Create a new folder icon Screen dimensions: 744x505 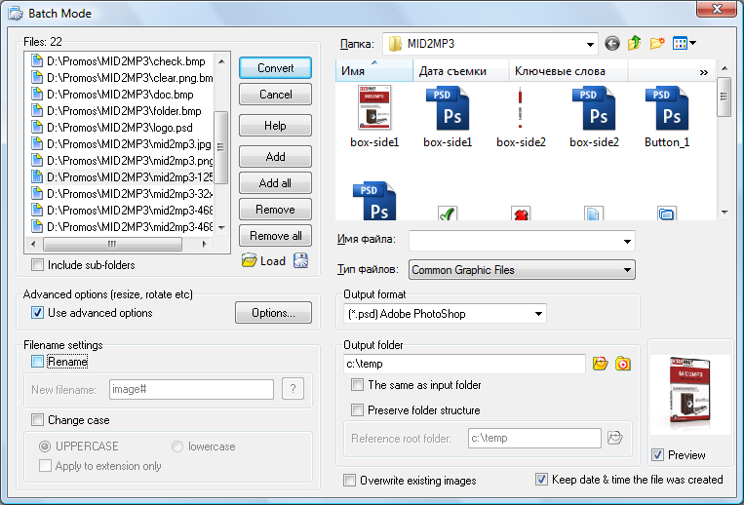click(658, 44)
